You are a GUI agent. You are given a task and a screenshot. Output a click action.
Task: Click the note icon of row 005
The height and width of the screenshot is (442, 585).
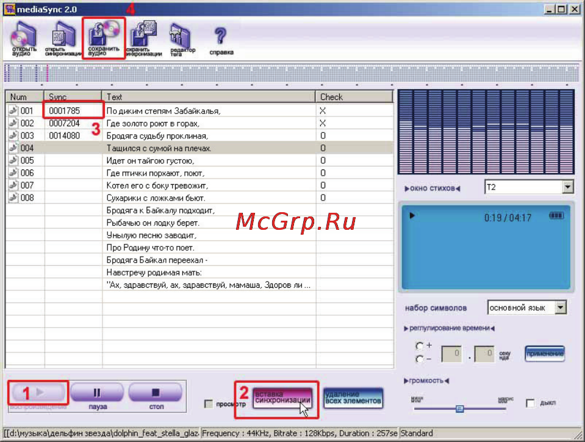click(x=13, y=160)
